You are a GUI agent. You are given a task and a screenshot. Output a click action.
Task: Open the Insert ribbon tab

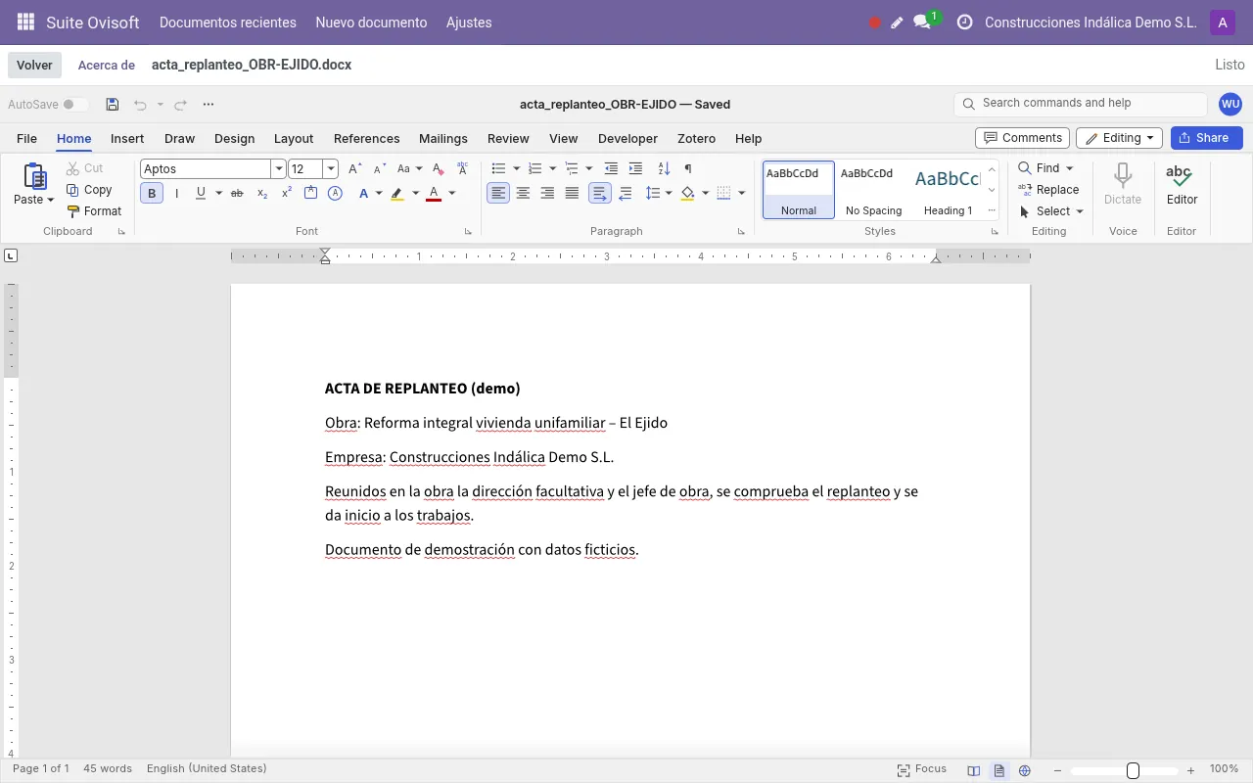(127, 139)
